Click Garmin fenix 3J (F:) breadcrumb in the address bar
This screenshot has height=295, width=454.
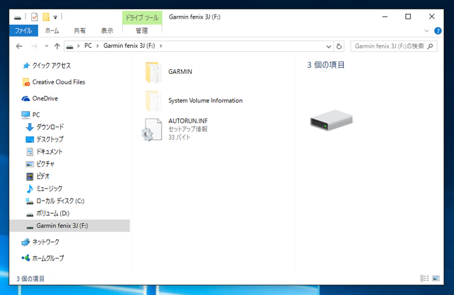(x=129, y=46)
